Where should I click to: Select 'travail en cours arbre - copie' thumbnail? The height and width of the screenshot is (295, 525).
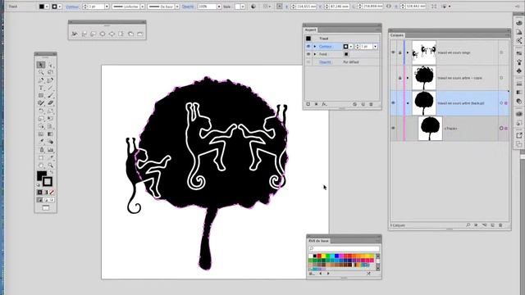(x=424, y=78)
